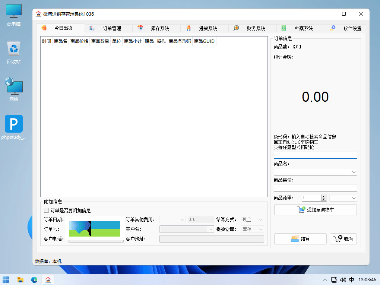Switch to the 财务系统 tab
The width and height of the screenshot is (380, 285).
(x=256, y=28)
